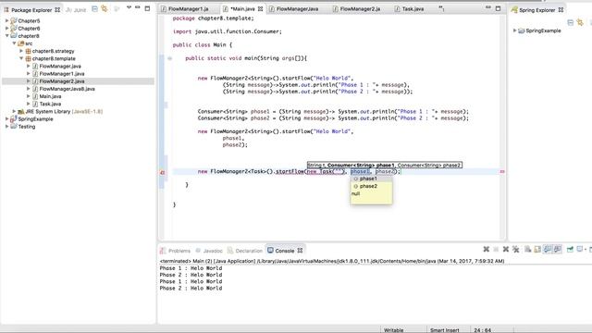Switch to the JUnit view tab

[75, 10]
